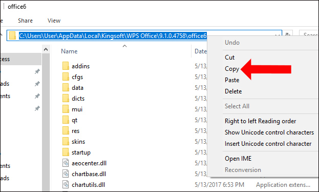The width and height of the screenshot is (319, 192).
Task: Click the Date column header
Action: (201, 51)
